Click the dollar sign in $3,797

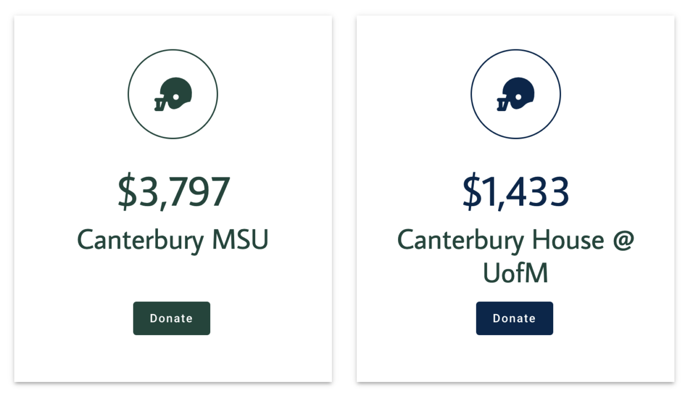coord(127,192)
